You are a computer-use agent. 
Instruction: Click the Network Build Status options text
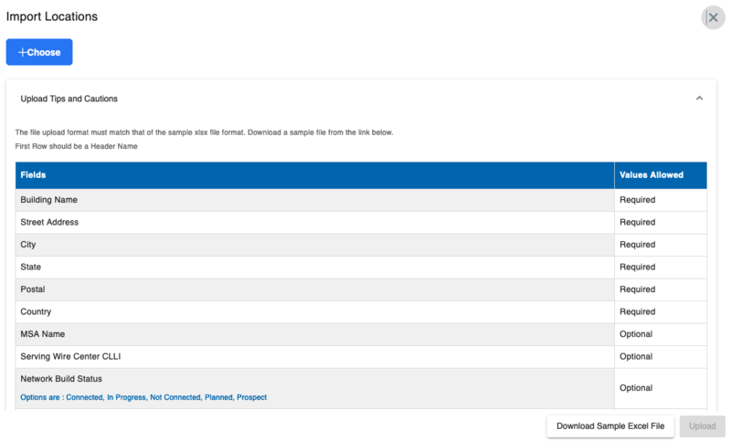coord(143,397)
